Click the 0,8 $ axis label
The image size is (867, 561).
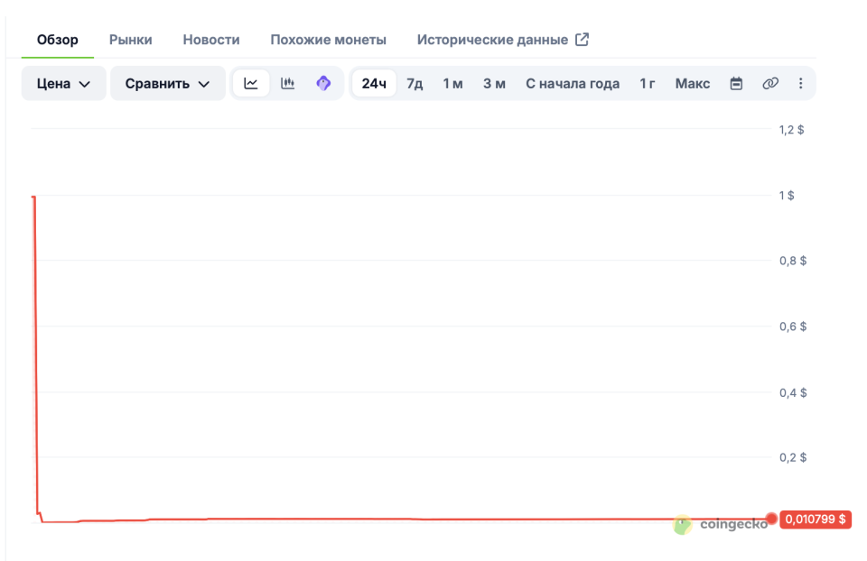coord(793,260)
